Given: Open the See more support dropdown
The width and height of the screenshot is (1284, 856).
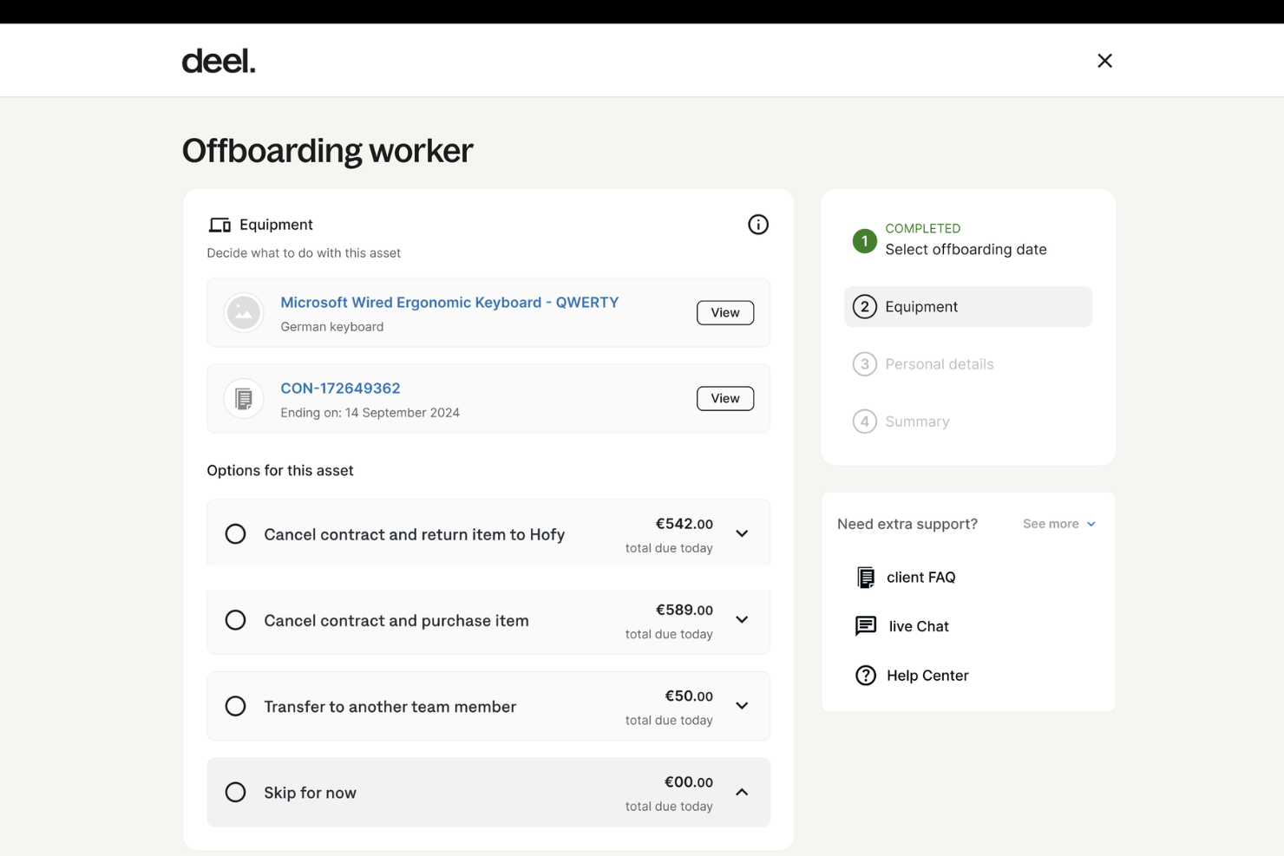Looking at the screenshot, I should [x=1058, y=524].
